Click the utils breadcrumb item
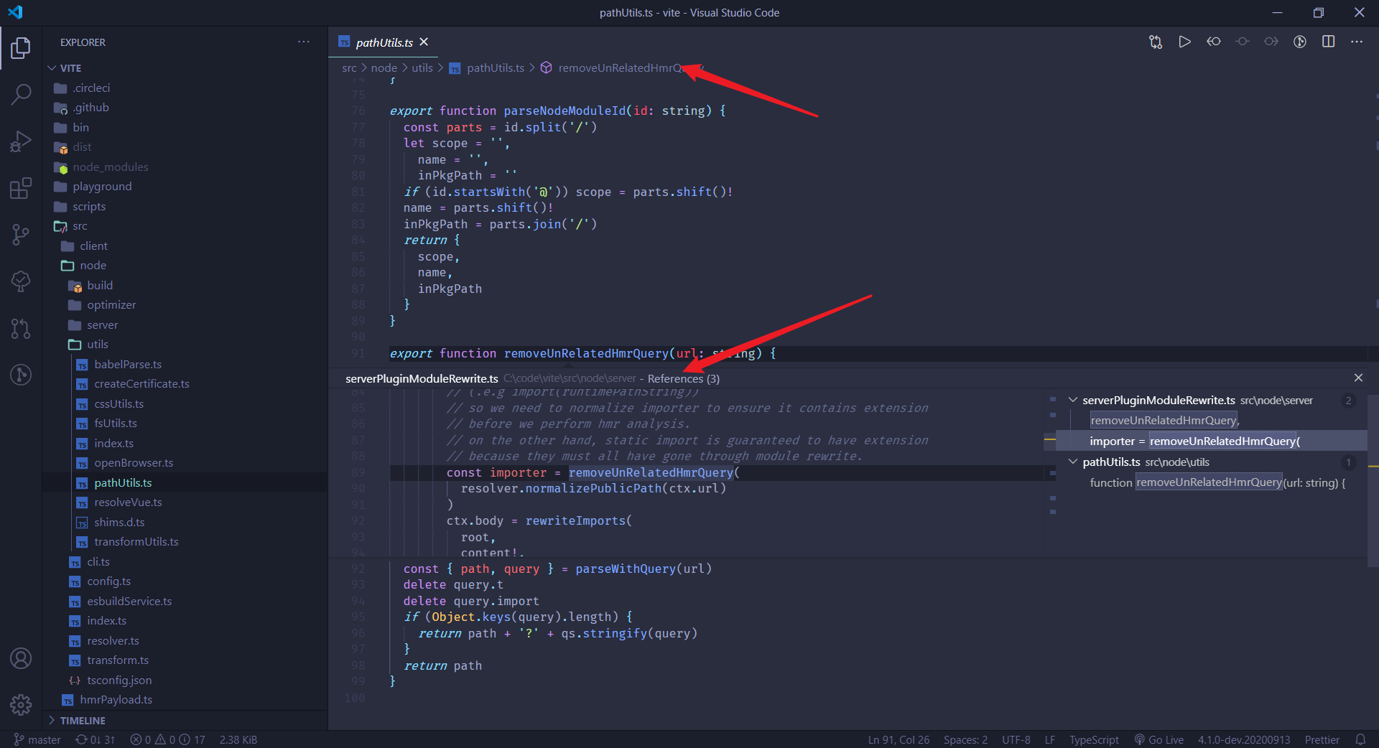 point(422,67)
